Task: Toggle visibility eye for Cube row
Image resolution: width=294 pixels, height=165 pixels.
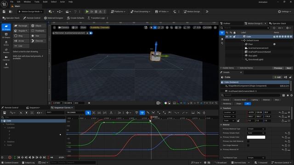Action: coord(226,37)
